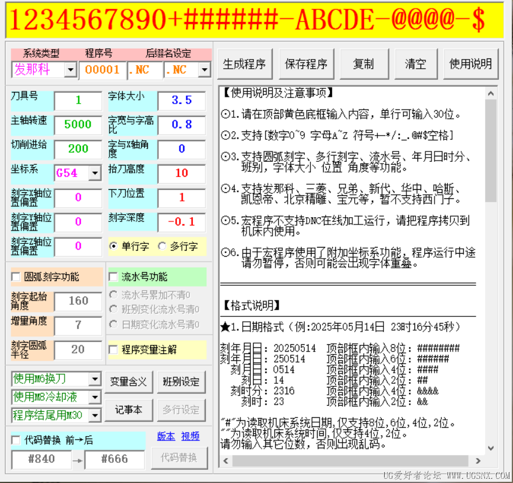Image resolution: width=513 pixels, height=483 pixels.
Task: Open the 视频 link
Action: pos(190,436)
